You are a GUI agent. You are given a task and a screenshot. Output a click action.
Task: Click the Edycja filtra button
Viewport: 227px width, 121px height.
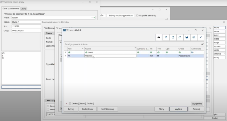(197, 104)
